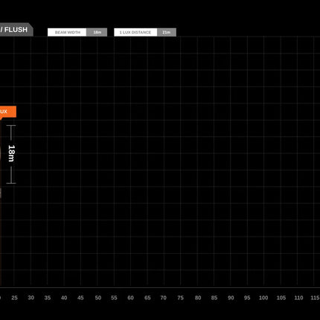Click the 105 axis label

(281, 298)
